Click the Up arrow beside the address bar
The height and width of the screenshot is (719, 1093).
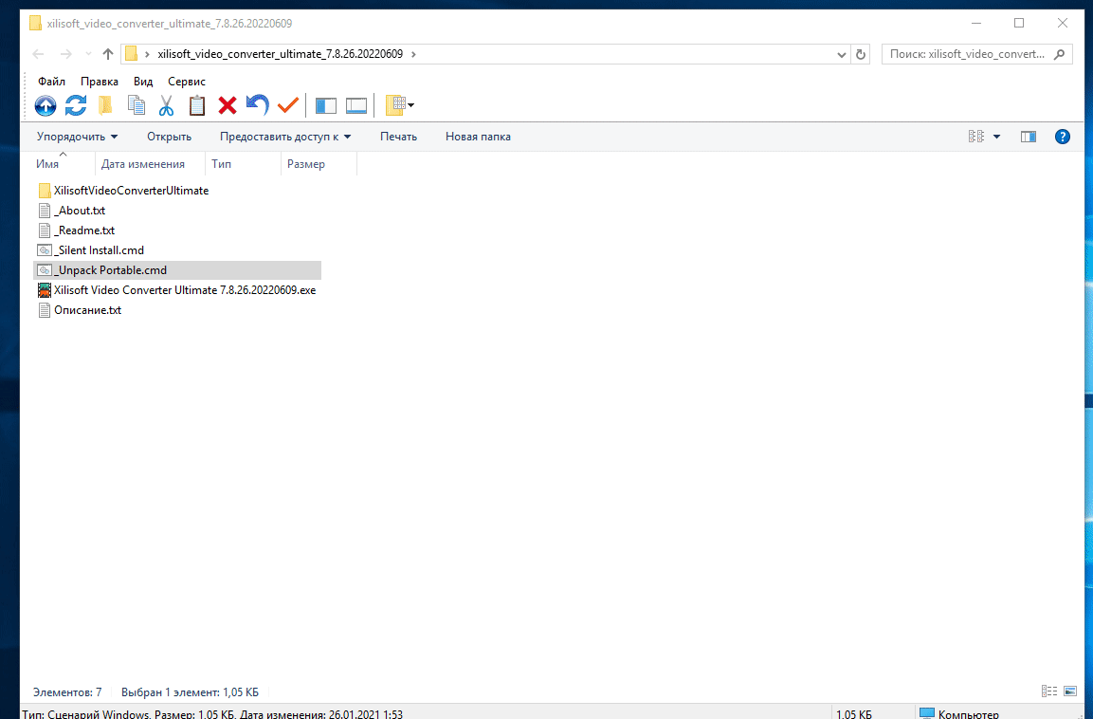107,54
